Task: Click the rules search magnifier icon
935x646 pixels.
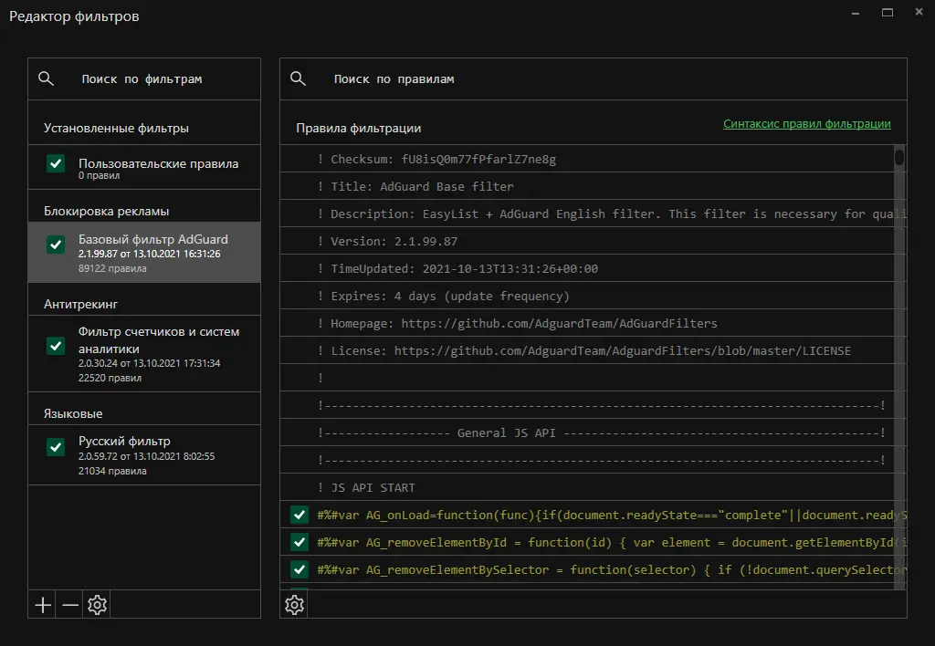Action: coord(298,79)
